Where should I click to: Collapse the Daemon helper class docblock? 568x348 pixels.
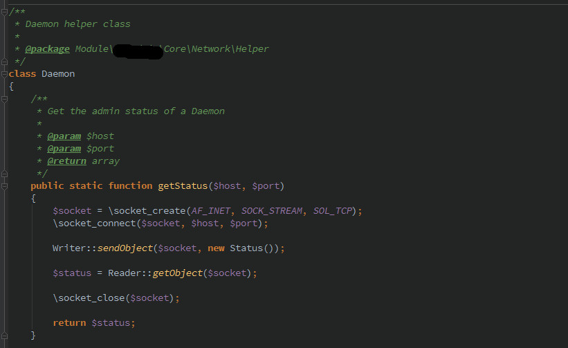pos(4,11)
